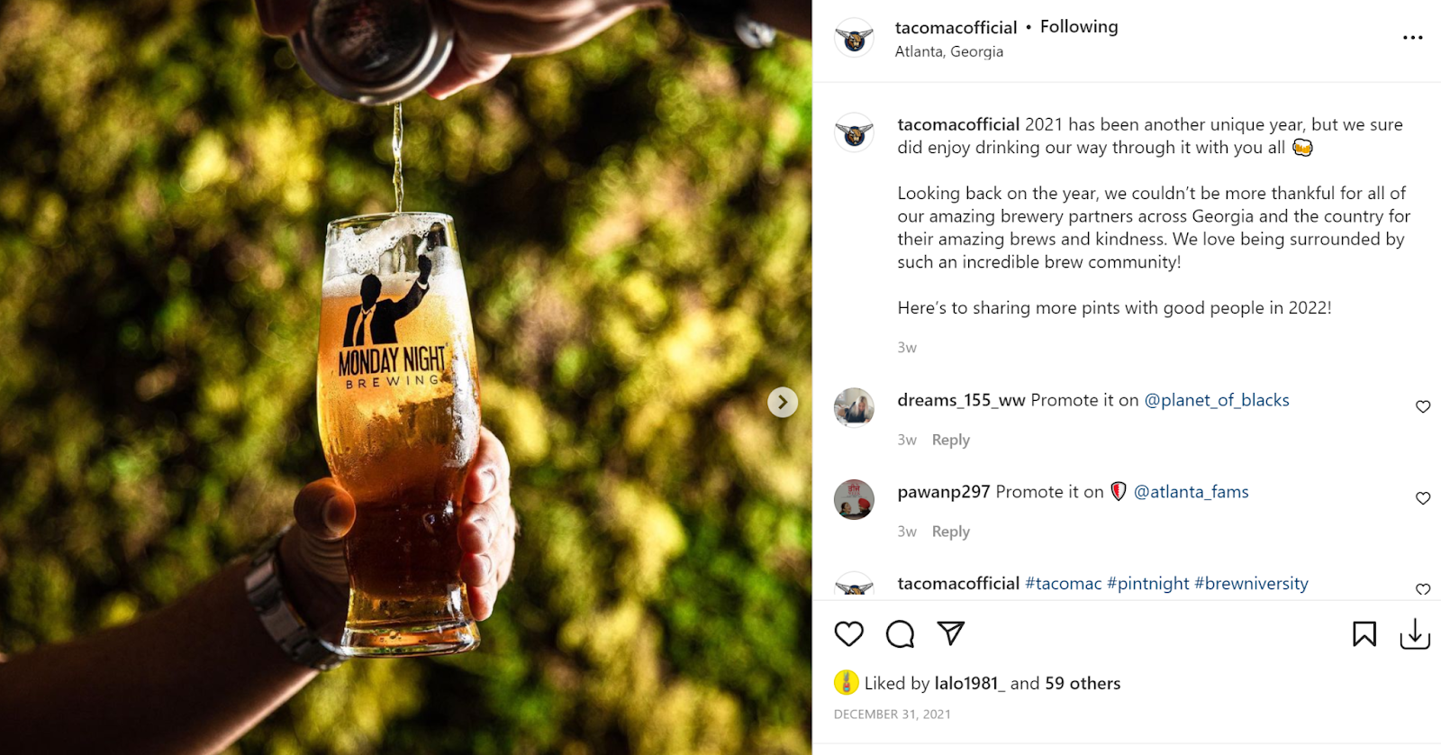This screenshot has height=755, width=1441.
Task: Like pawanp297's comment heart
Action: pos(1423,498)
